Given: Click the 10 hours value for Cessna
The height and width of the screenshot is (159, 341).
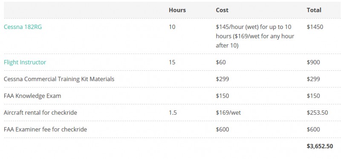Looking at the screenshot, I should [x=172, y=27].
